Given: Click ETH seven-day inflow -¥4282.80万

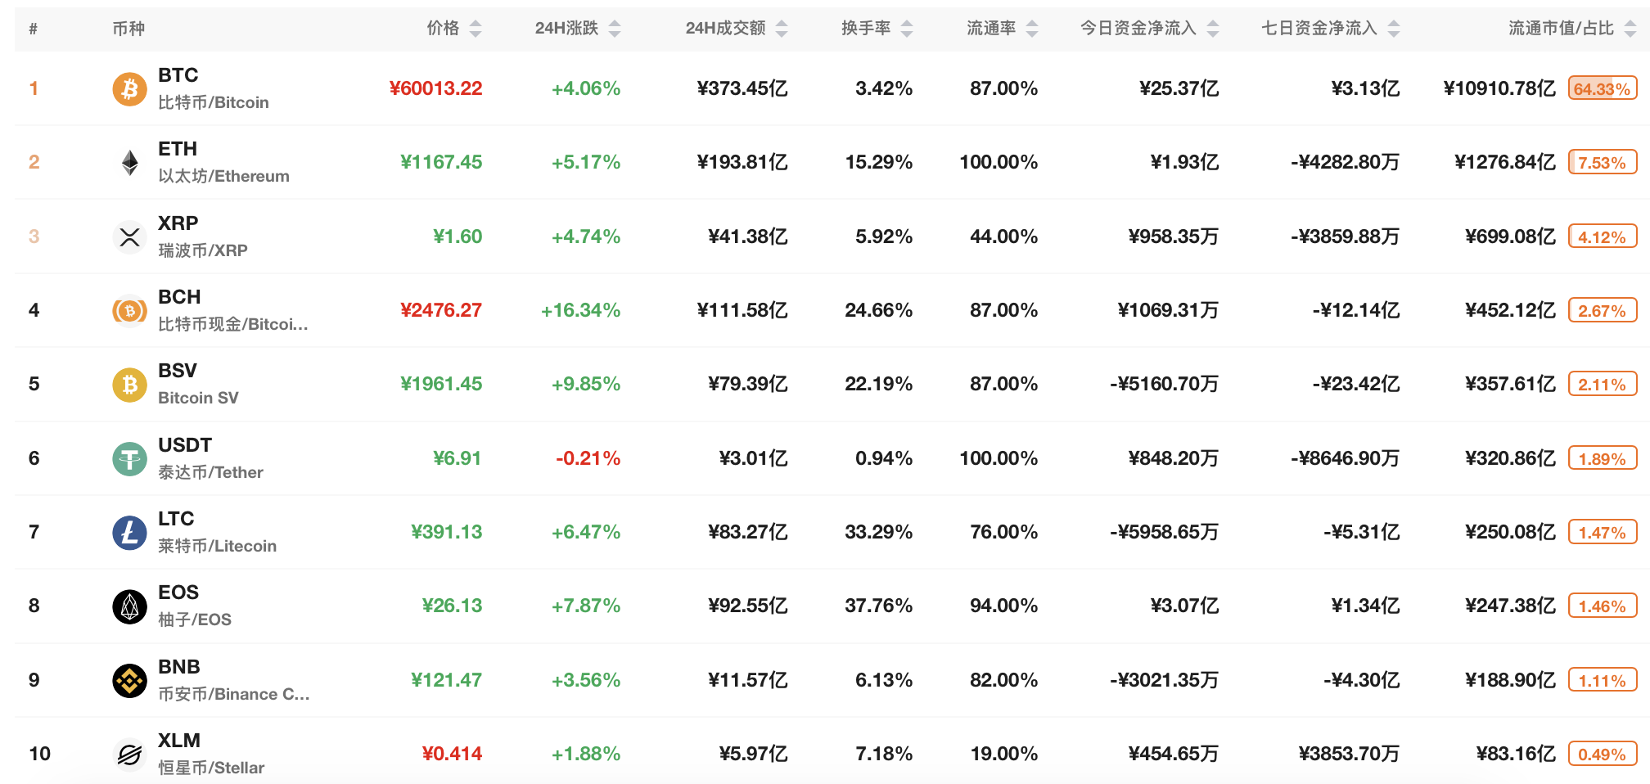Looking at the screenshot, I should pos(1346,162).
